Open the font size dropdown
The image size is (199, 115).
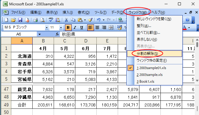coord(61,28)
